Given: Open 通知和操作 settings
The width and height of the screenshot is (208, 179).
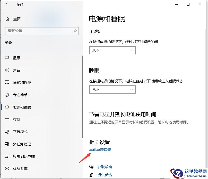Looking at the screenshot, I should [7, 82].
